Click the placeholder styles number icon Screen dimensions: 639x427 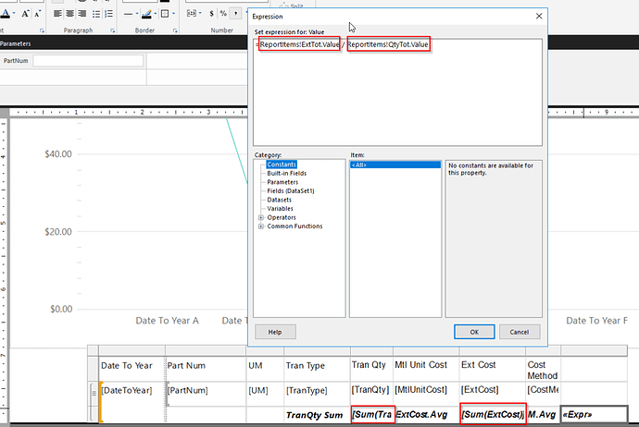pyautogui.click(x=191, y=14)
